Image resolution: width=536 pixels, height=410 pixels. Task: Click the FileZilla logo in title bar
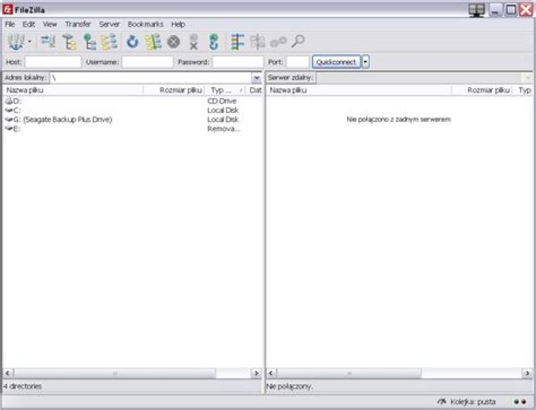pos(7,10)
